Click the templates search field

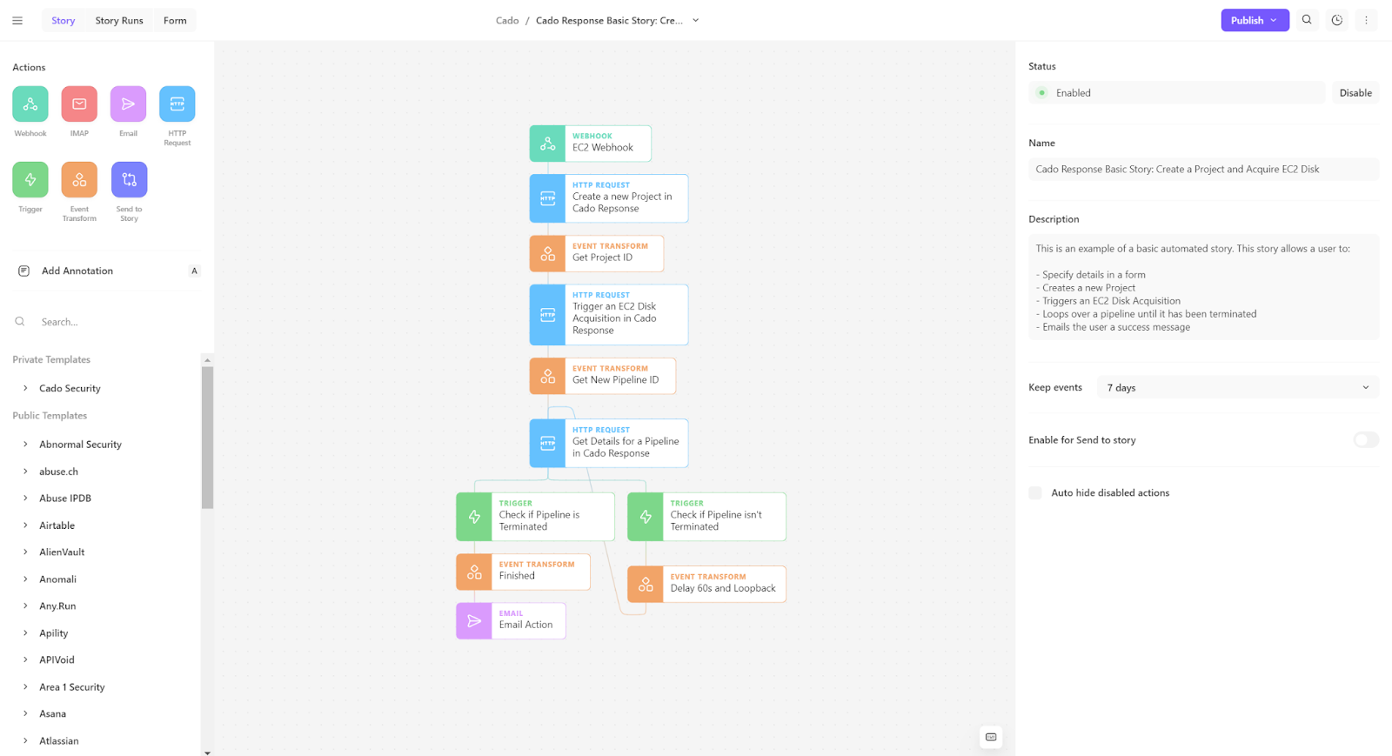(x=106, y=322)
